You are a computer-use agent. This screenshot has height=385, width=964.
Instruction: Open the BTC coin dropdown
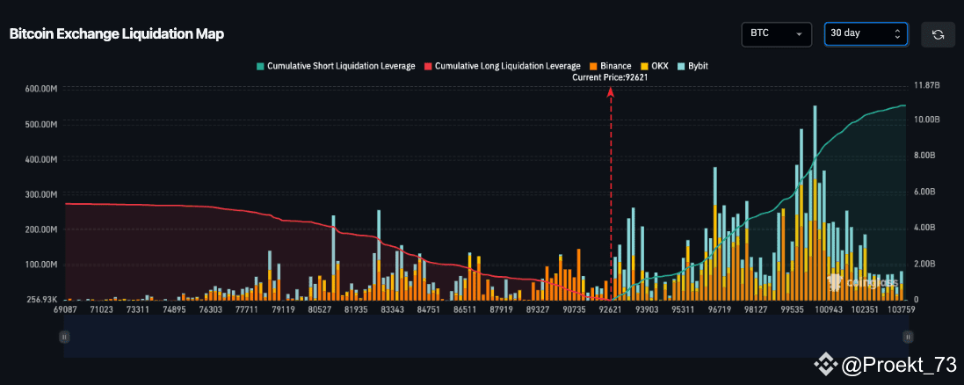[777, 34]
